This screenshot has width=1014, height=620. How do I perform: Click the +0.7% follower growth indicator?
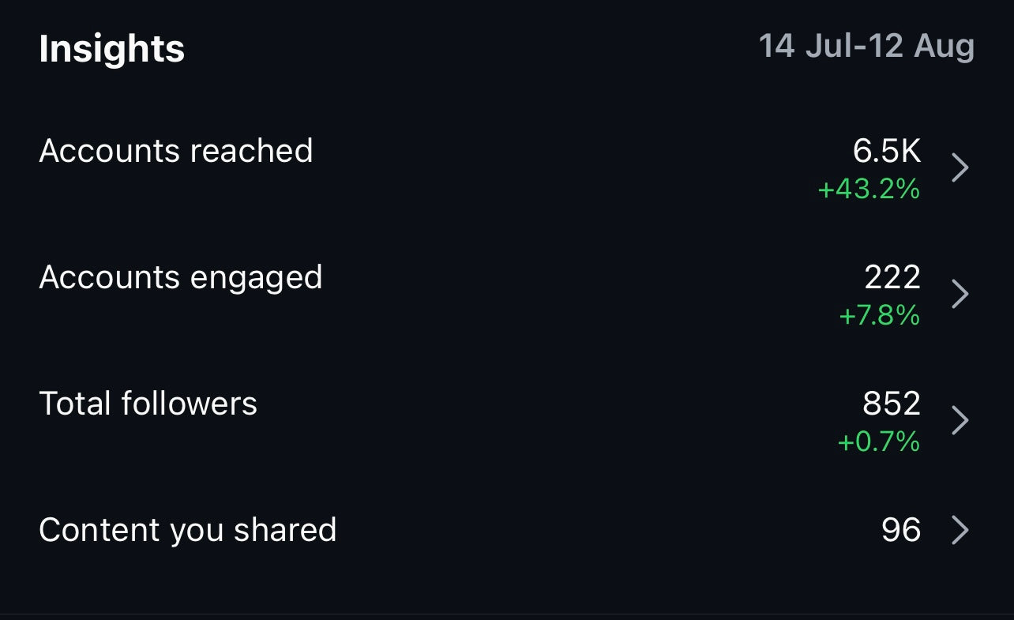pos(879,442)
